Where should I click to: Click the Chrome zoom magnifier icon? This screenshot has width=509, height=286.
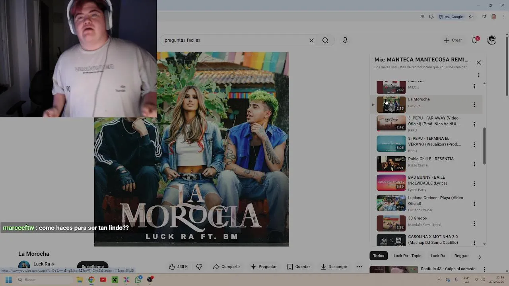423,17
